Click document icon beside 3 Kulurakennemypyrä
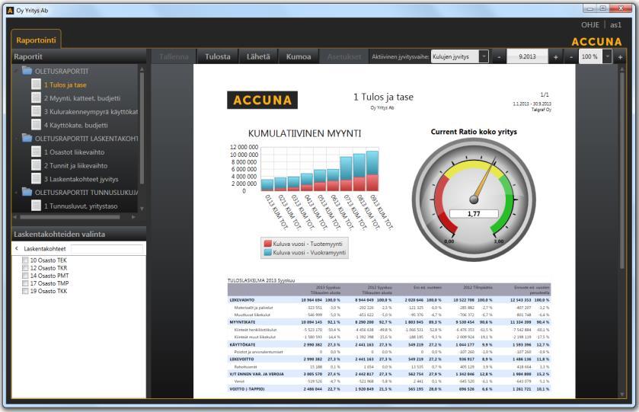 [x=36, y=111]
